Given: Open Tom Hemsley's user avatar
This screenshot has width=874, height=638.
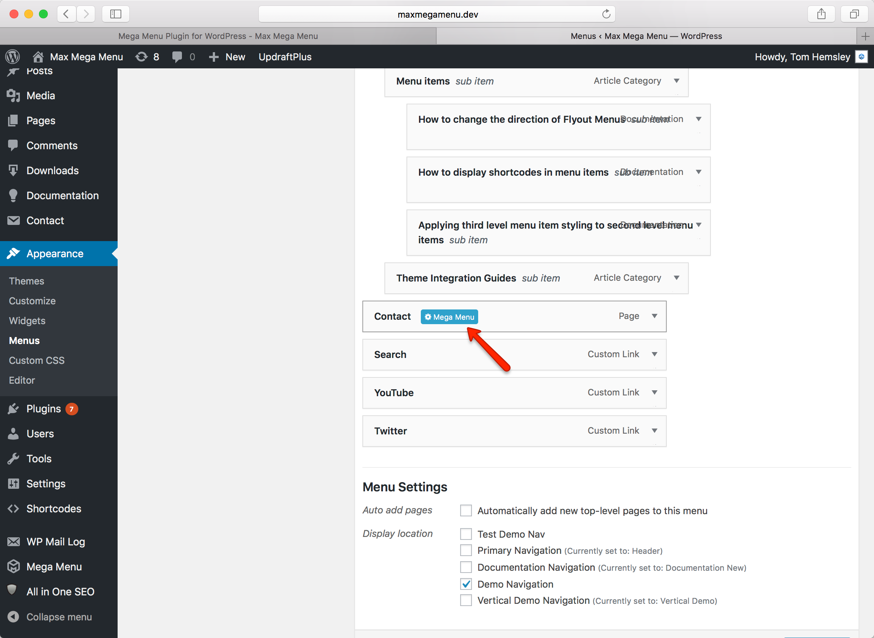Looking at the screenshot, I should [x=861, y=57].
